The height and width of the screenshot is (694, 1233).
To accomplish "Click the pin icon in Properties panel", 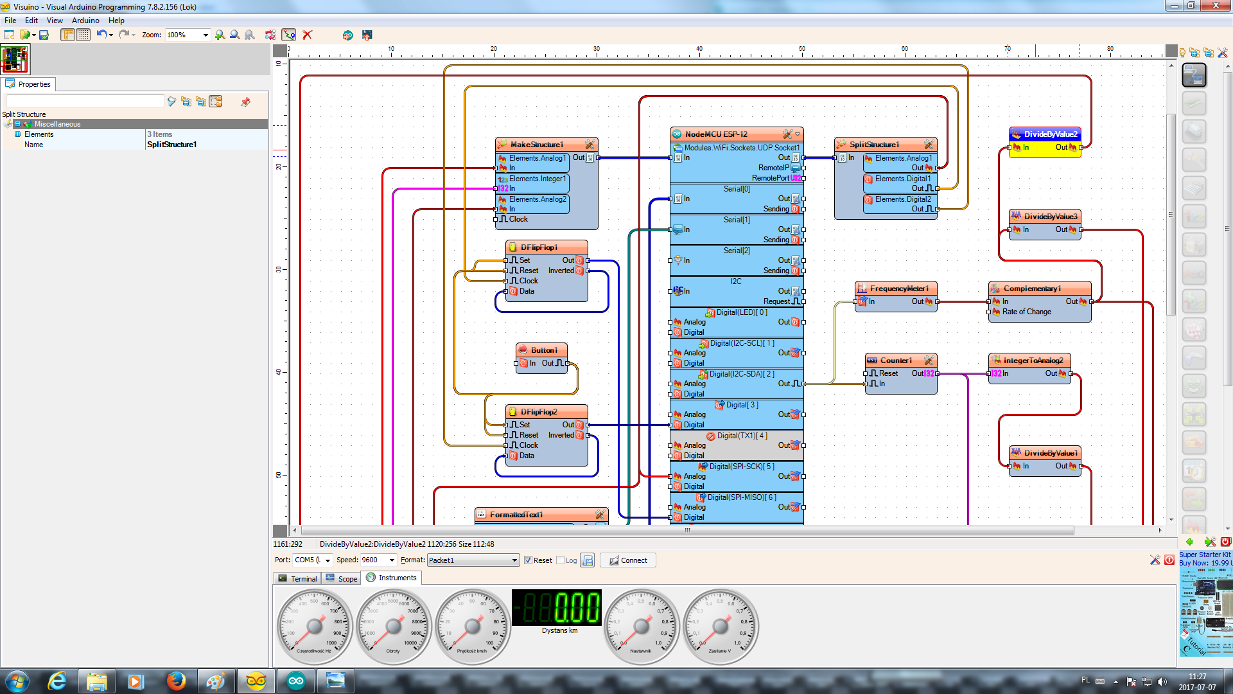I will (x=245, y=102).
